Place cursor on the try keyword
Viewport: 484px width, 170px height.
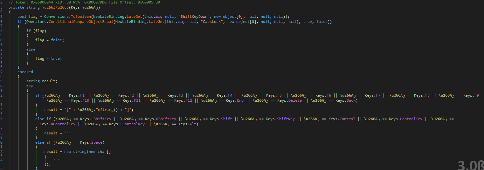point(30,86)
